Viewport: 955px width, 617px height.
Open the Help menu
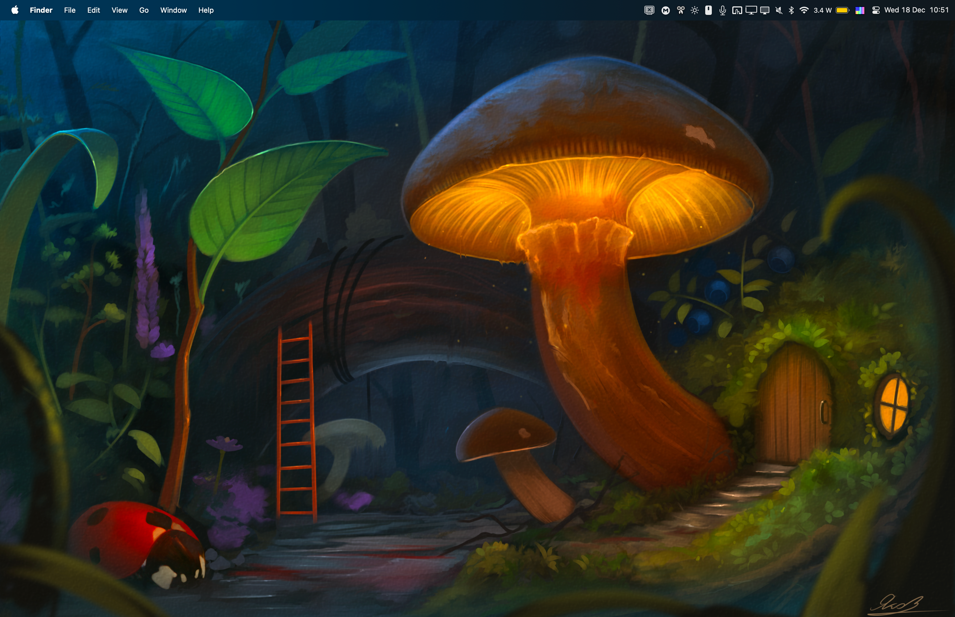coord(206,10)
